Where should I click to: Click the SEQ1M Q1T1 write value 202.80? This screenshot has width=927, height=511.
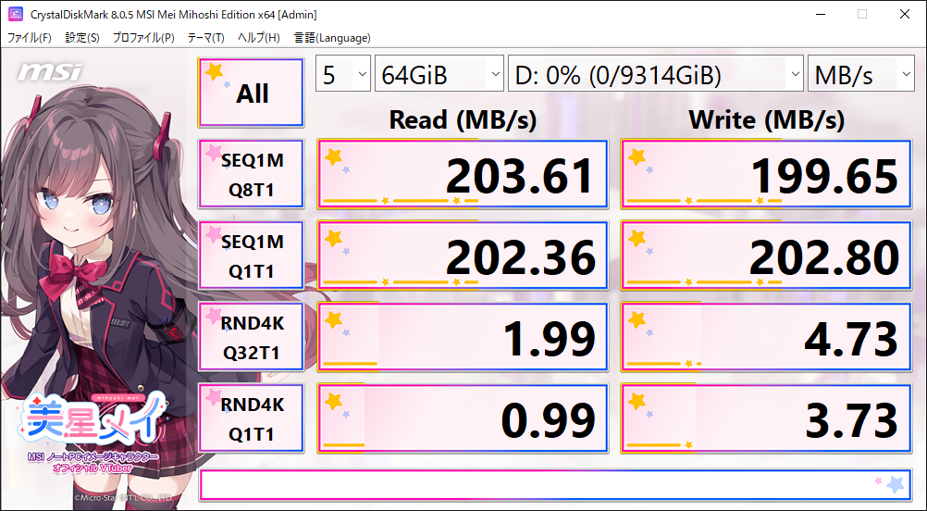coord(766,256)
